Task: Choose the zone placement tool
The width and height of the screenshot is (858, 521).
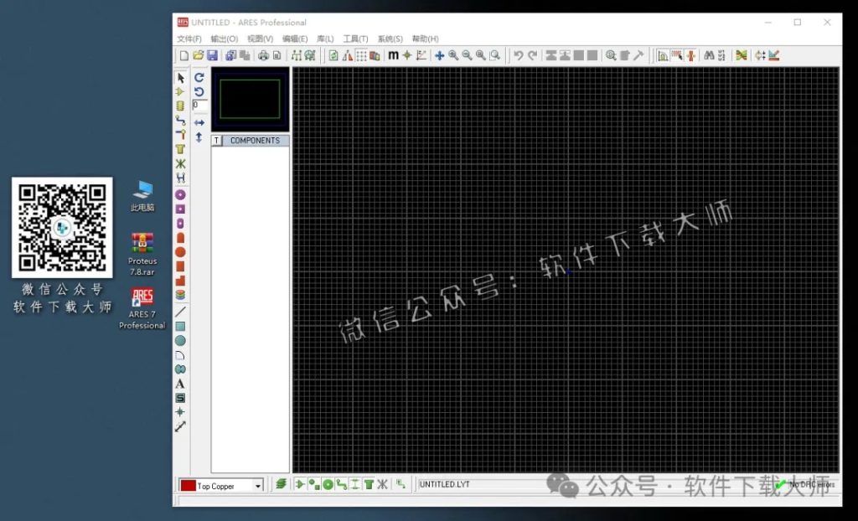Action: point(180,149)
